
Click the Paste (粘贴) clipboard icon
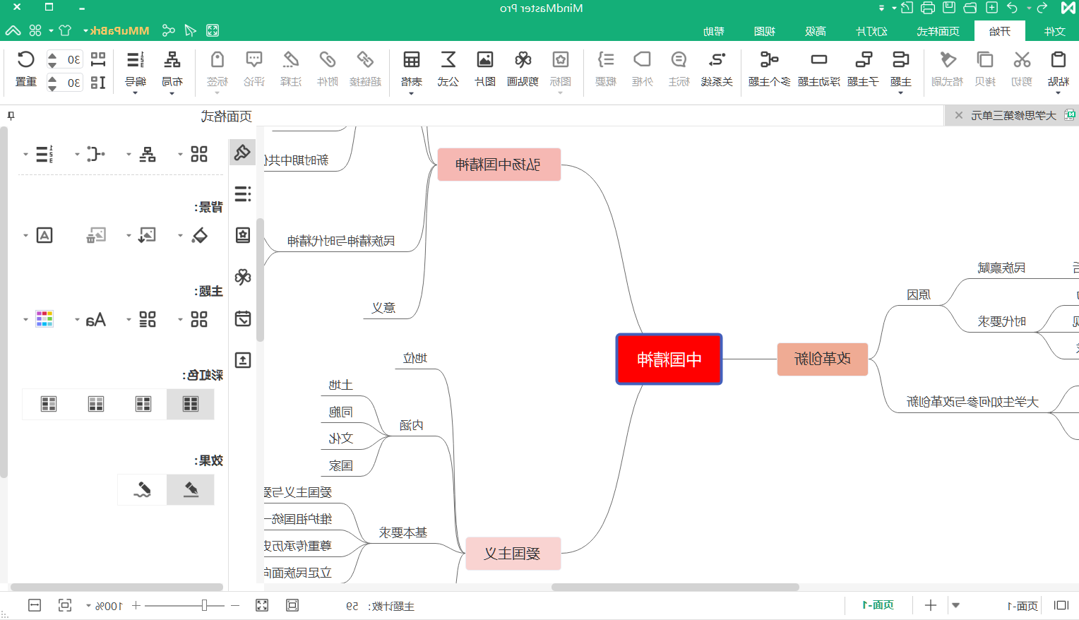pyautogui.click(x=1058, y=60)
